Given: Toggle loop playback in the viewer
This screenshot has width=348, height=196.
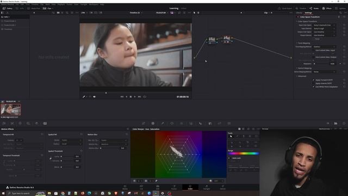Looking at the screenshot, I should click(x=145, y=97).
